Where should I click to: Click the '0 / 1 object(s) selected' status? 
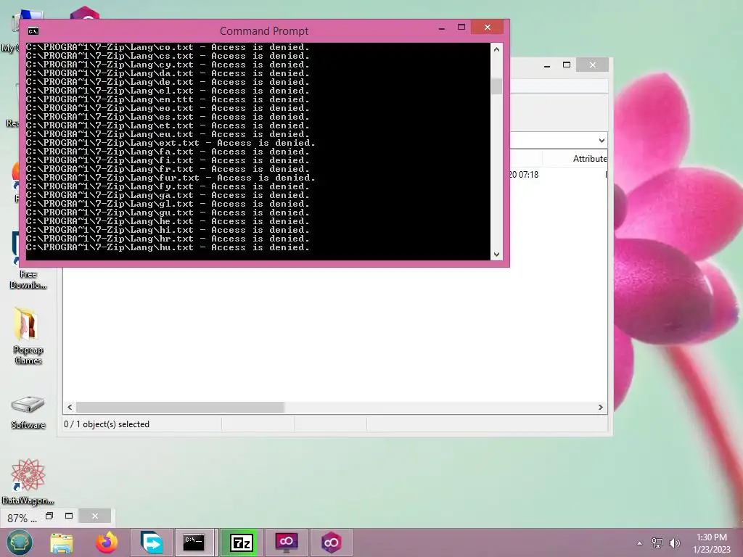click(107, 424)
